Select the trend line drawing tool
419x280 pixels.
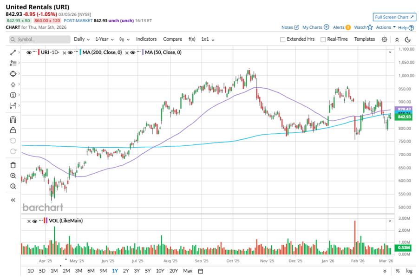click(13, 52)
